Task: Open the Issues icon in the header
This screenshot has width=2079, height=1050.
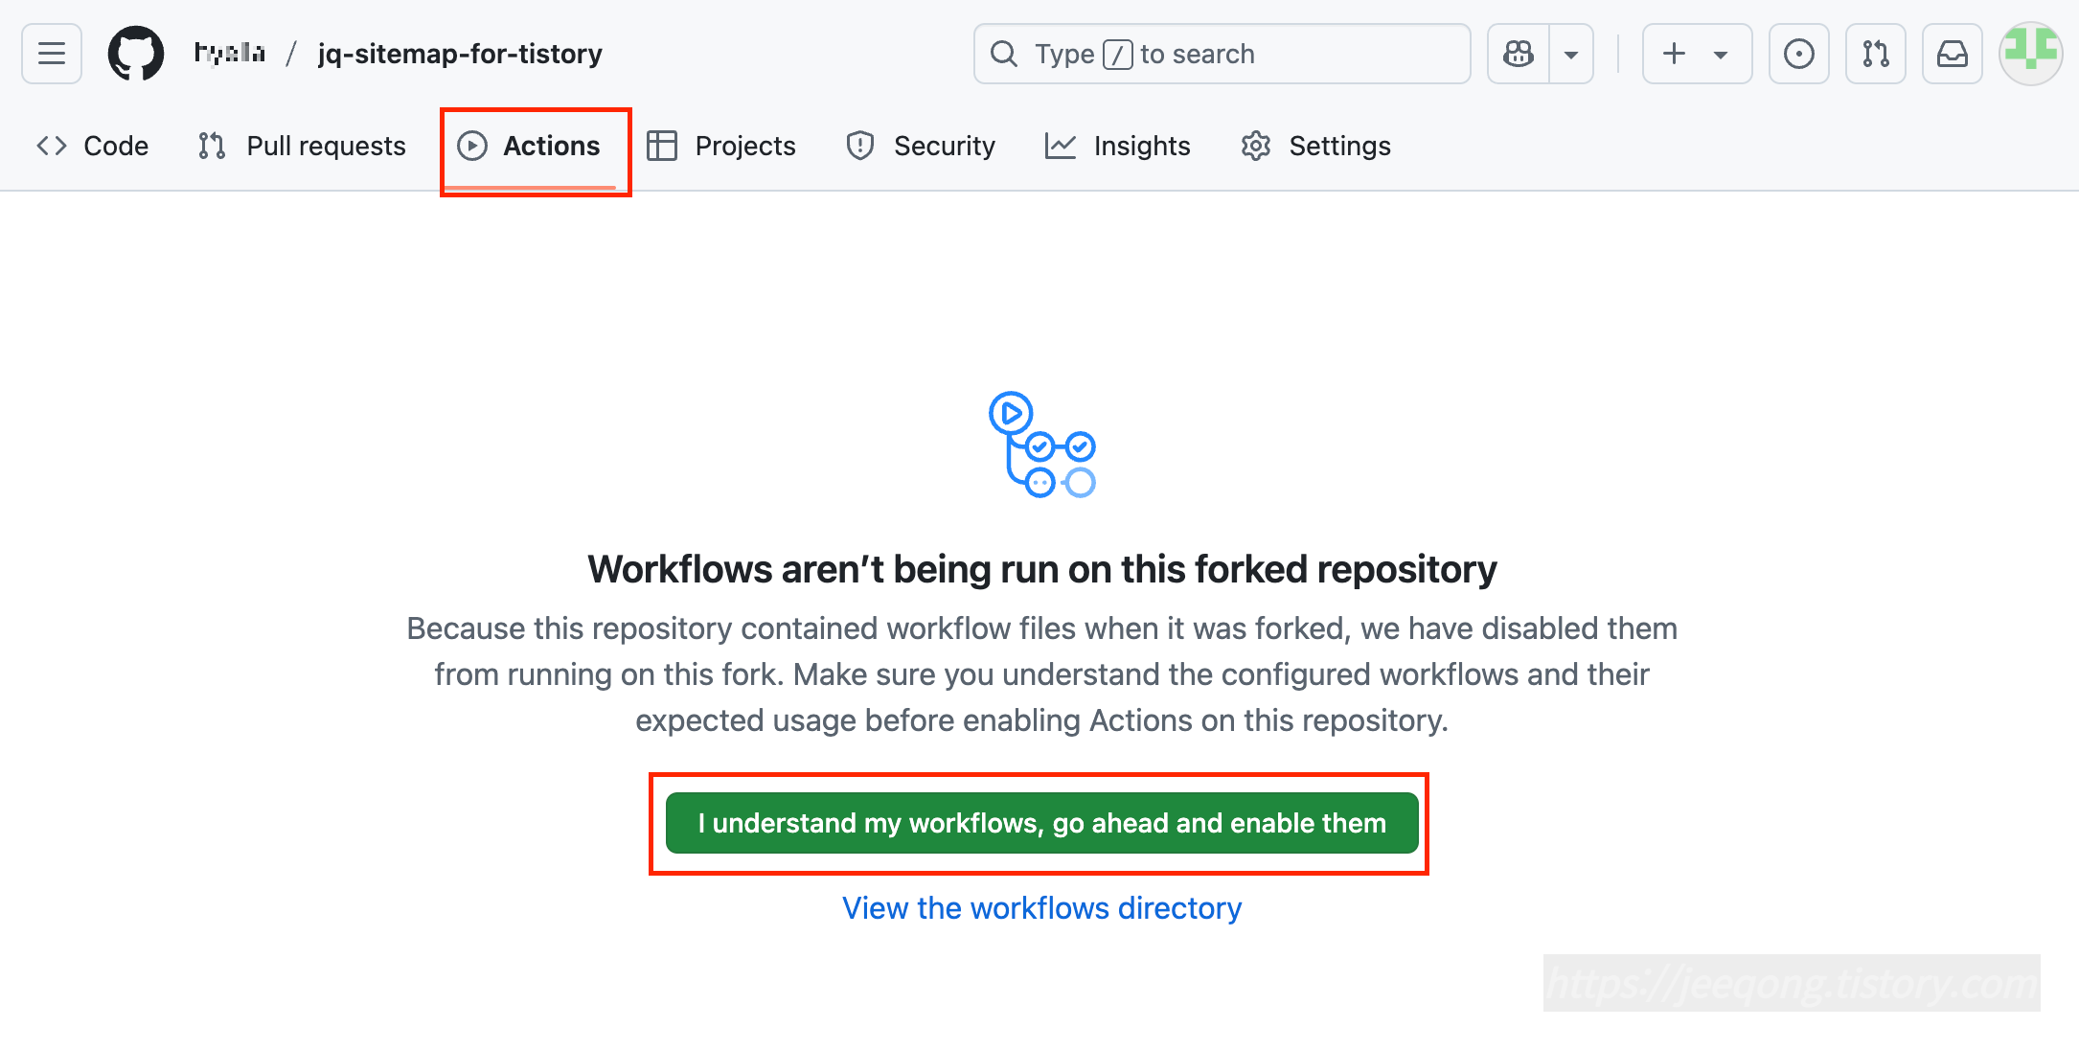Action: [x=1798, y=54]
